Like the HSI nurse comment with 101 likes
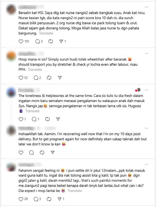 [21, 42]
